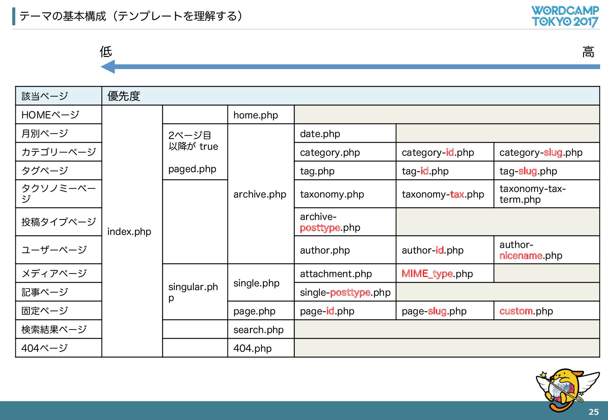
Task: Select the tag.php cell
Action: (345, 171)
